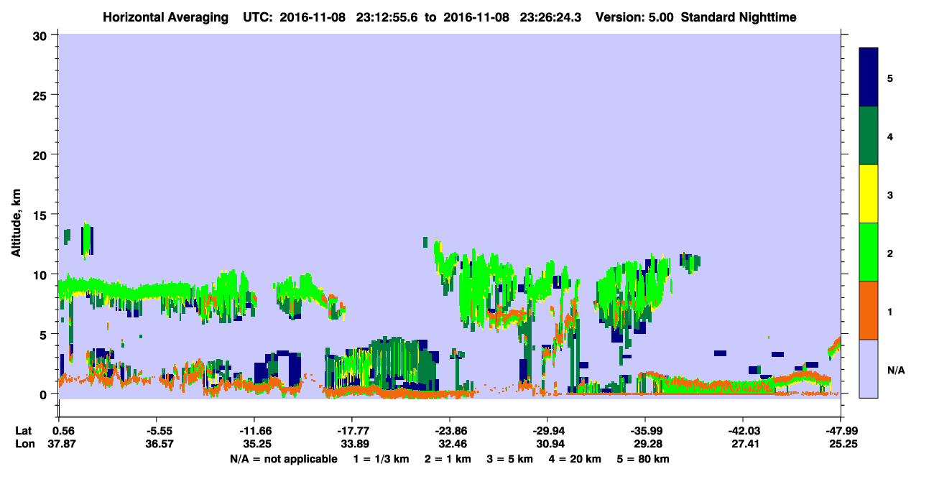Click the yellow colorbar segment labeled 3

coord(869,194)
